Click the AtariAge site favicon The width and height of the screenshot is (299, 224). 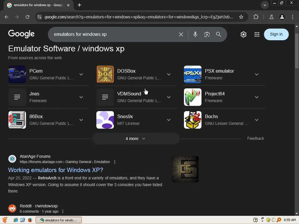coord(12,159)
